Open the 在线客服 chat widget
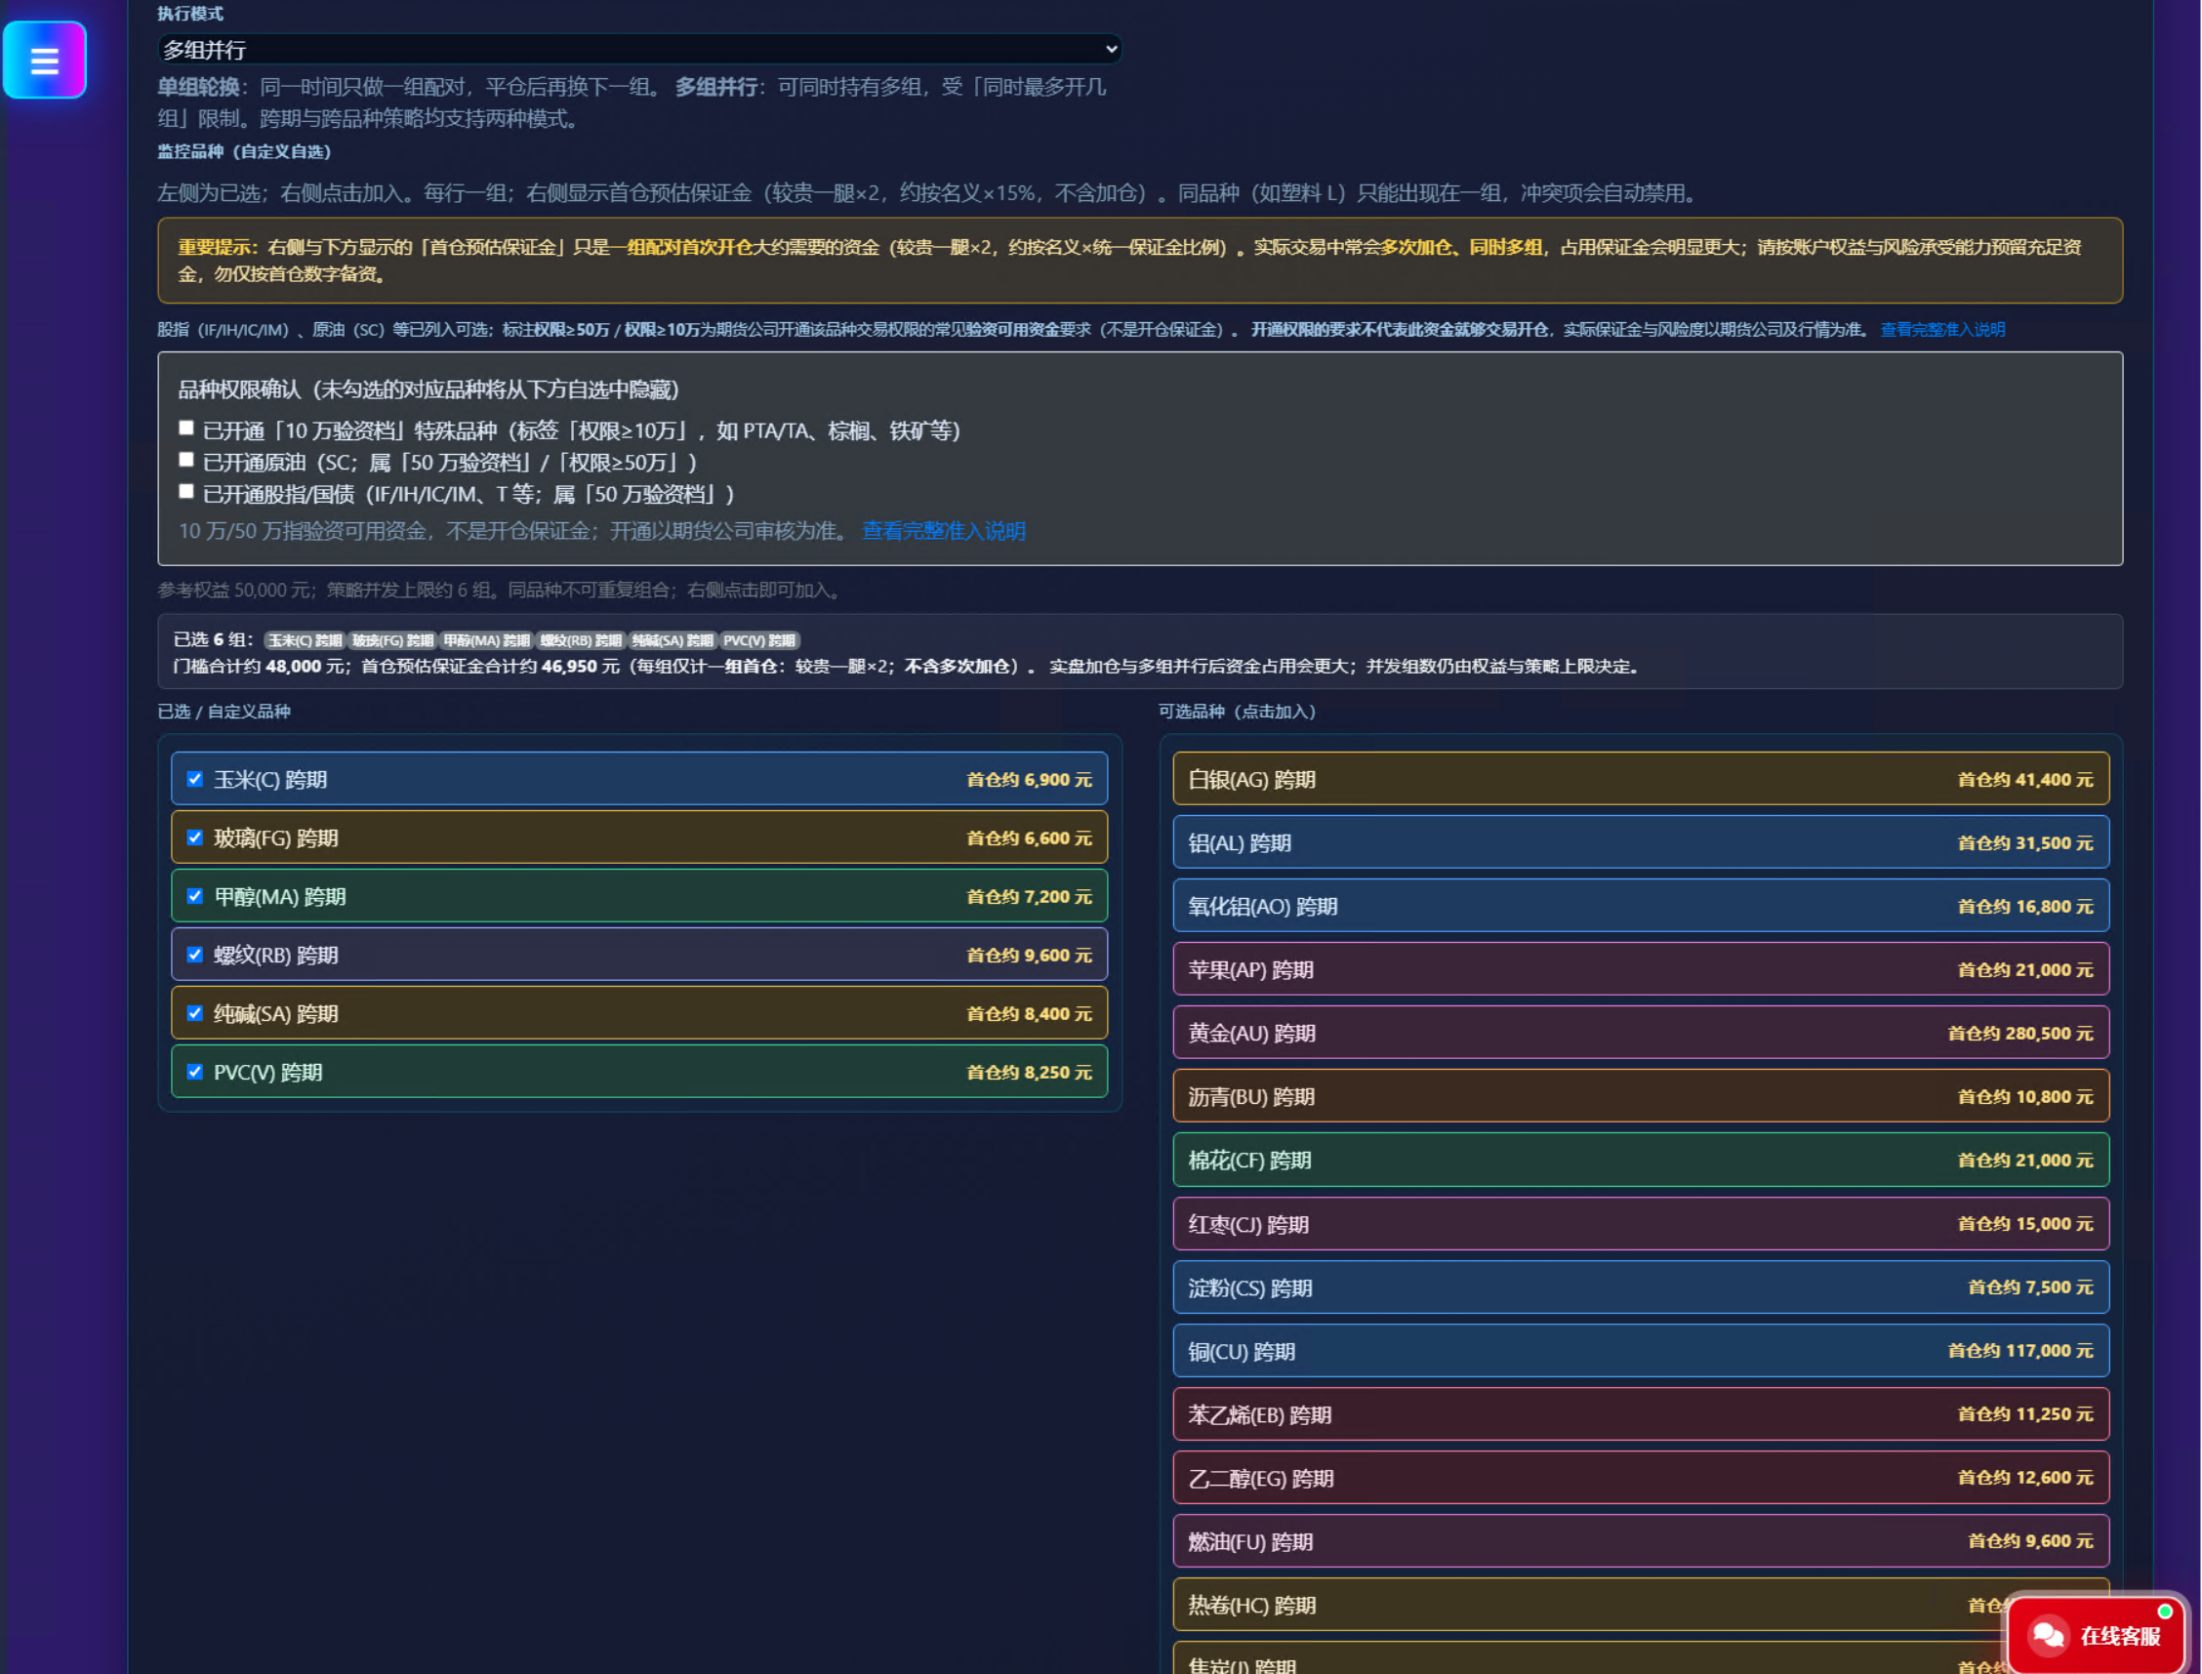Image resolution: width=2202 pixels, height=1674 pixels. pos(2097,1635)
